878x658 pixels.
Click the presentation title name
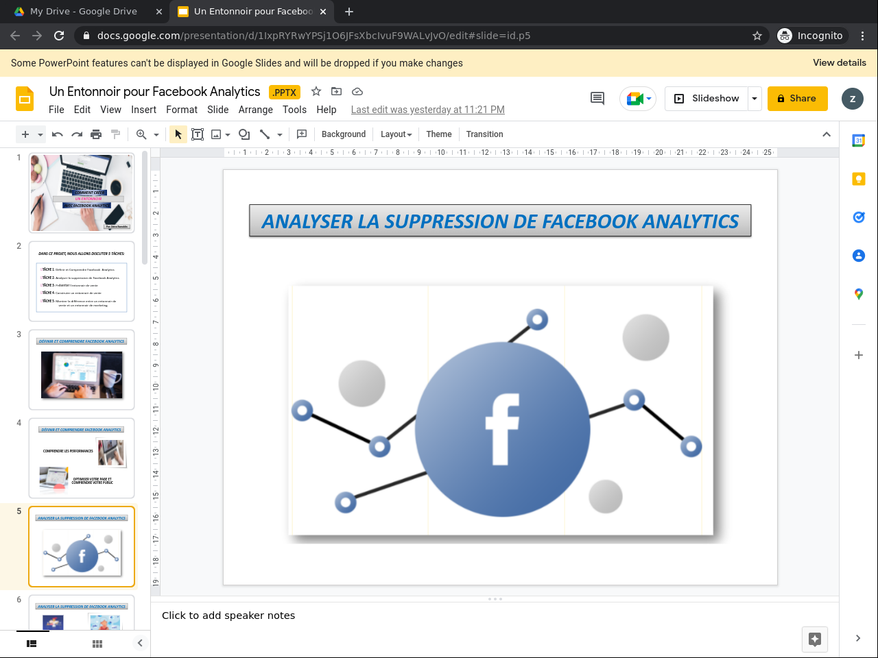[155, 92]
